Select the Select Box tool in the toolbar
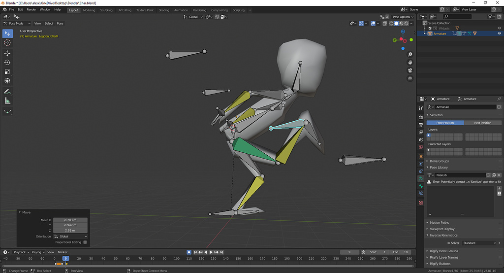This screenshot has width=504, height=273. (7, 34)
